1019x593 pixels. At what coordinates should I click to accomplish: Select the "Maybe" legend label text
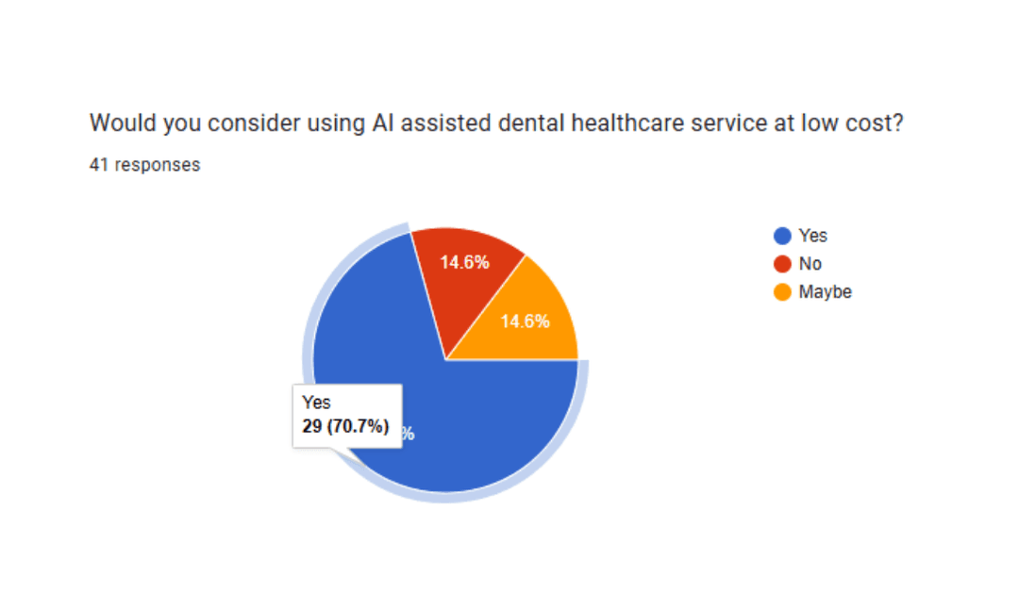(825, 292)
